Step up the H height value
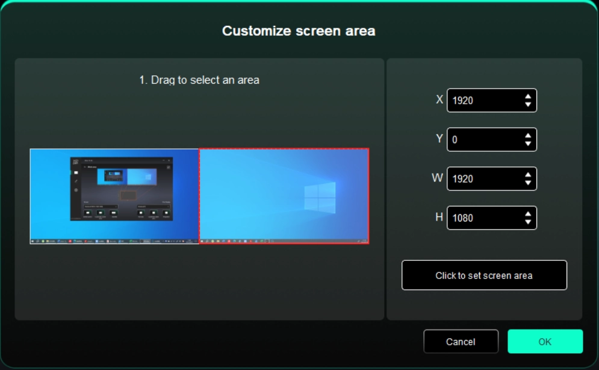This screenshot has height=370, width=599. [528, 214]
